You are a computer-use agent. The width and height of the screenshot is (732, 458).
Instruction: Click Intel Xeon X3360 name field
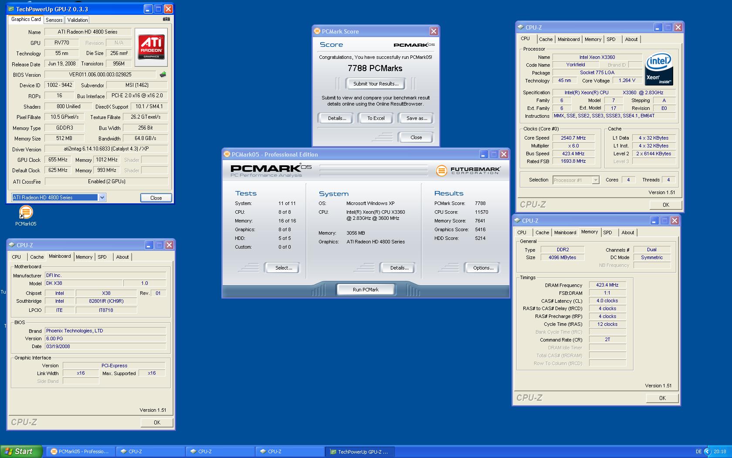[597, 57]
